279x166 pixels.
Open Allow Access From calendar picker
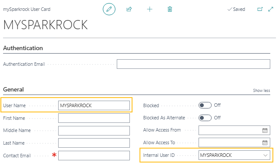point(265,130)
